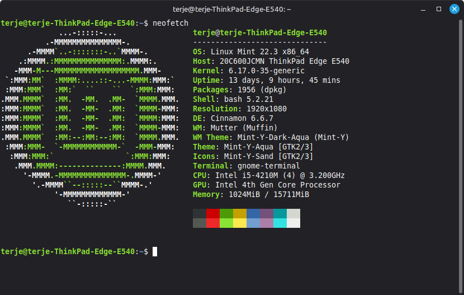This screenshot has width=464, height=295.
Task: Select the Kernel version 6.17.0-35-generic
Action: (266, 71)
